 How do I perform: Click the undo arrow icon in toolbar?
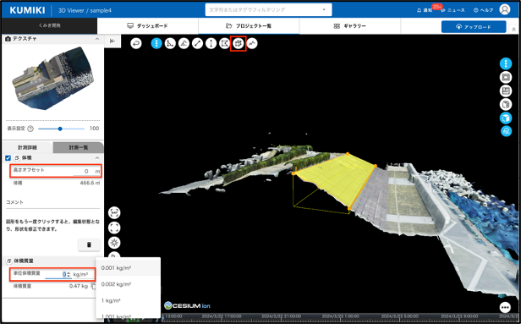(x=136, y=43)
